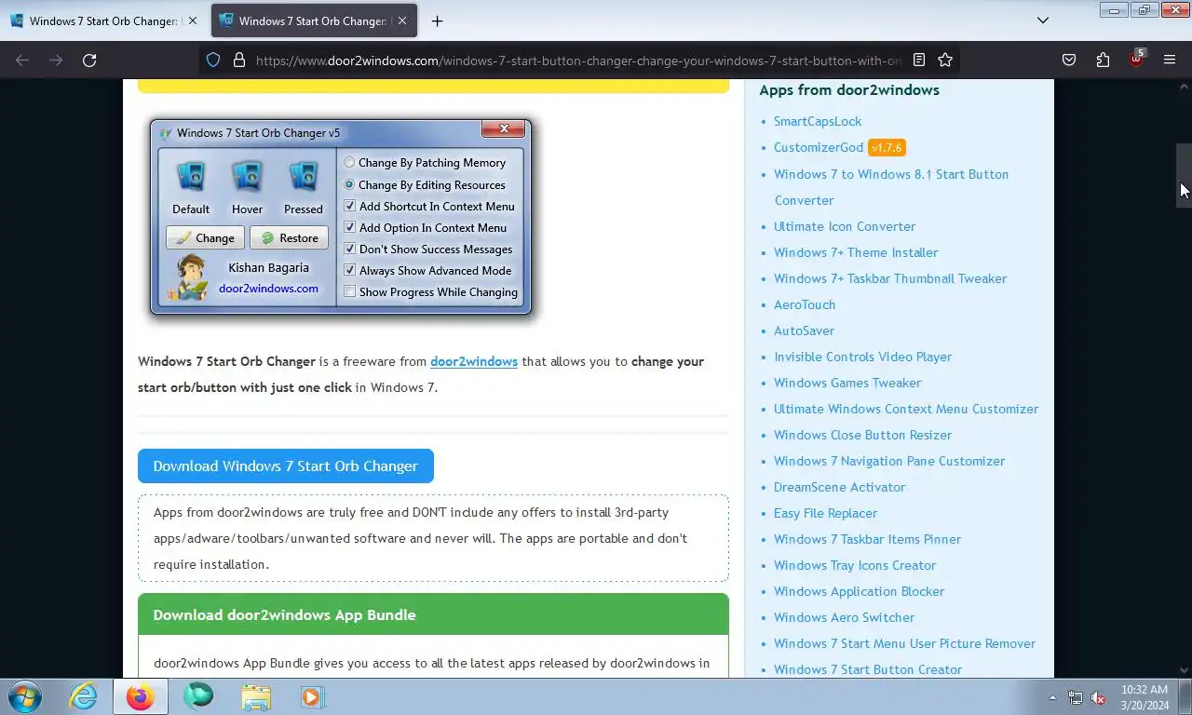Open the Windows 7+ Theme Installer link
The width and height of the screenshot is (1192, 715).
(x=856, y=252)
